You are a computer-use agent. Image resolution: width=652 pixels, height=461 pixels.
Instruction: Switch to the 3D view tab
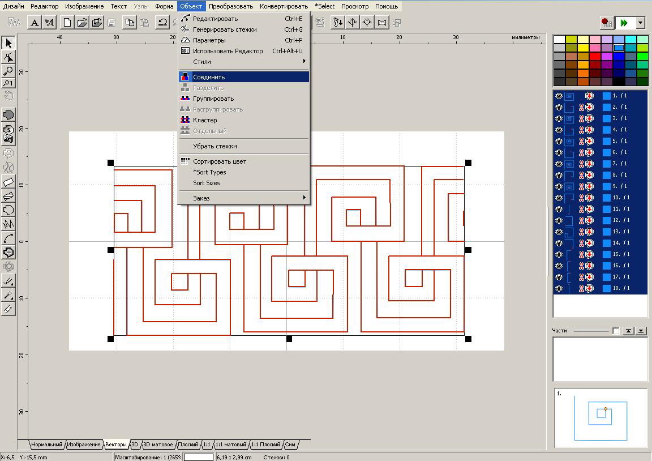[x=135, y=445]
